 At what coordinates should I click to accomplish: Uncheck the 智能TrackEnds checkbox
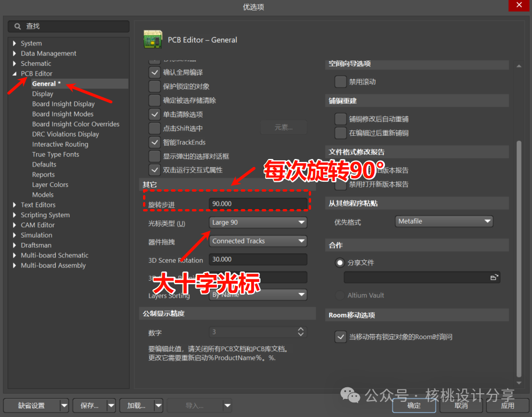coord(155,142)
